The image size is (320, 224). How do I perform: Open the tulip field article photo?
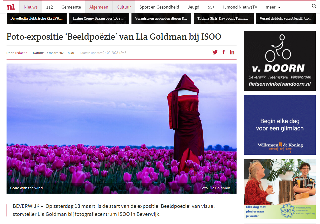pos(121,129)
